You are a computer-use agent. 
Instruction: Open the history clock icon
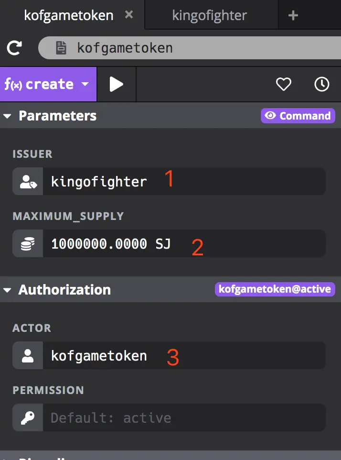tap(321, 85)
